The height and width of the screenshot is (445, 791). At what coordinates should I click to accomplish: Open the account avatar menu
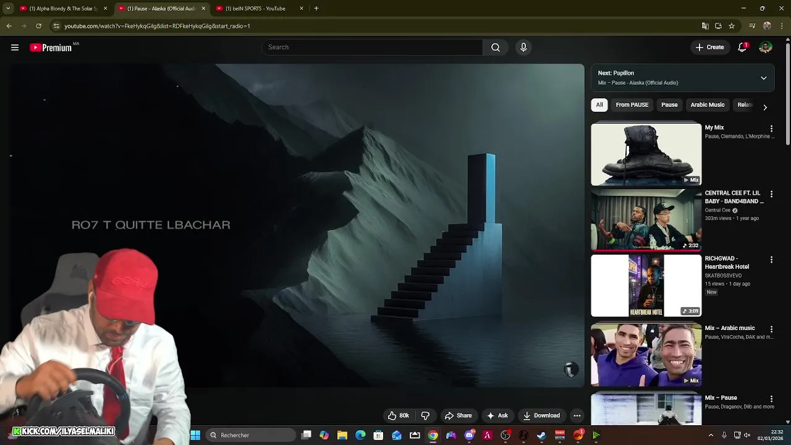pyautogui.click(x=766, y=48)
